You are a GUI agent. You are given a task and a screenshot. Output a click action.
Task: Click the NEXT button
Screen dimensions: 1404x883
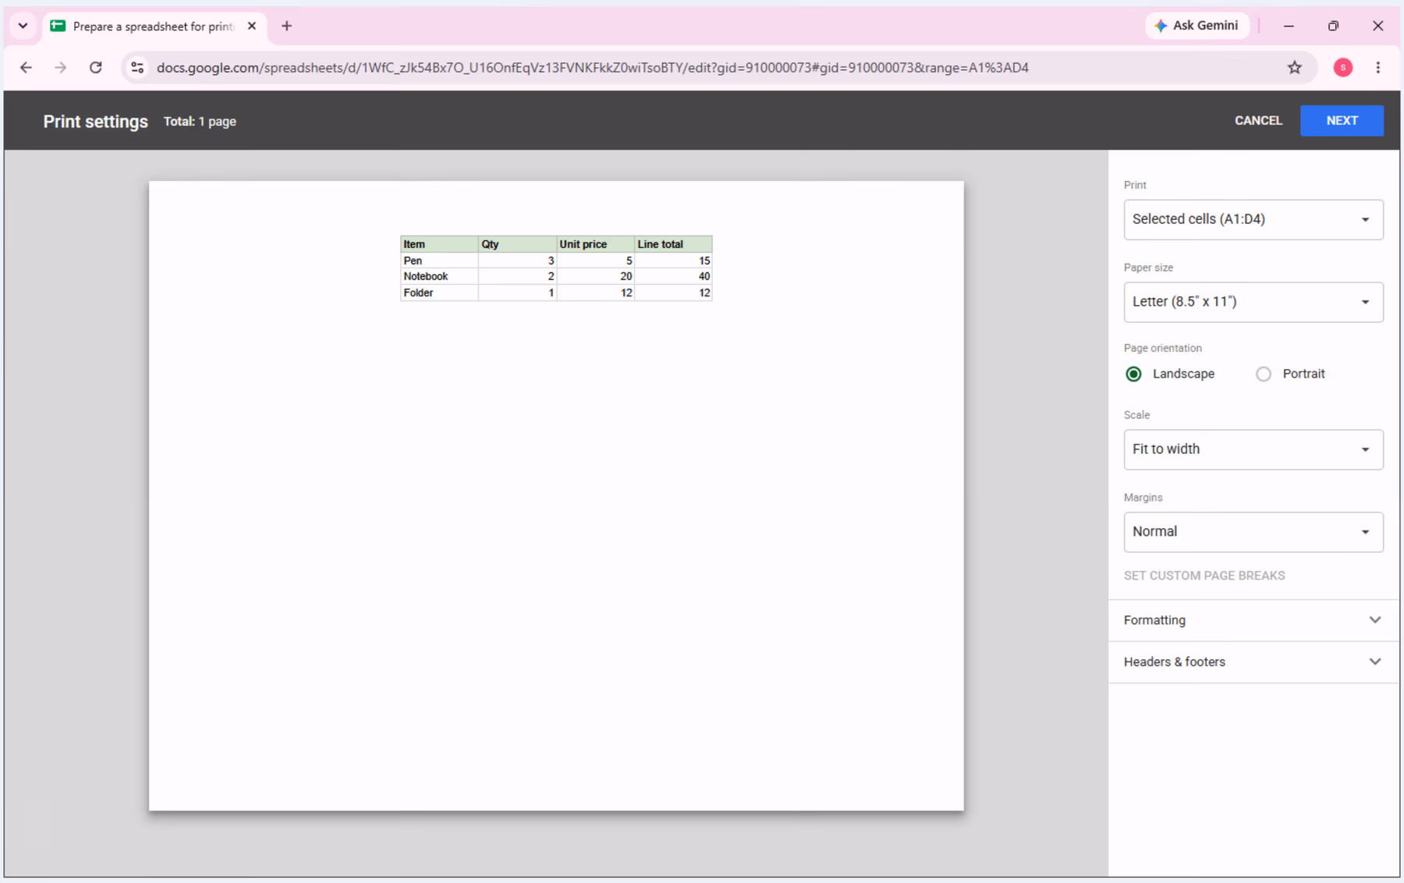point(1342,121)
